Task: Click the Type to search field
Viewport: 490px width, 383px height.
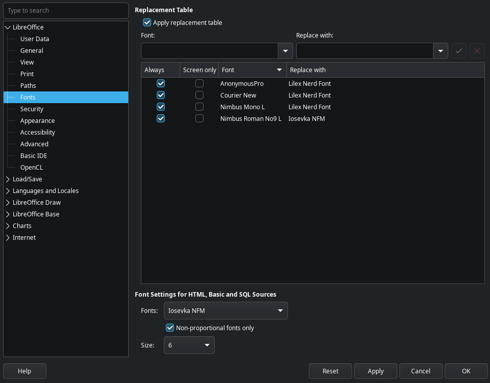Action: pos(66,11)
